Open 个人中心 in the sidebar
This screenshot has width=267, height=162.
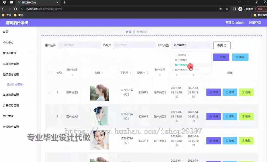tap(8, 42)
